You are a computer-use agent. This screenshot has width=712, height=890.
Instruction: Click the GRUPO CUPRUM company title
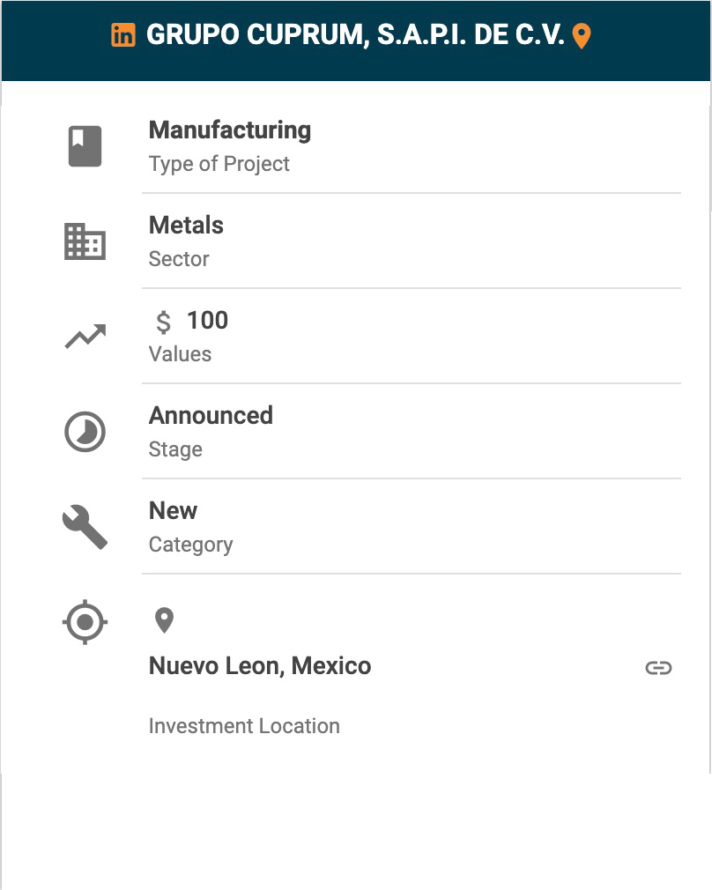click(x=355, y=35)
